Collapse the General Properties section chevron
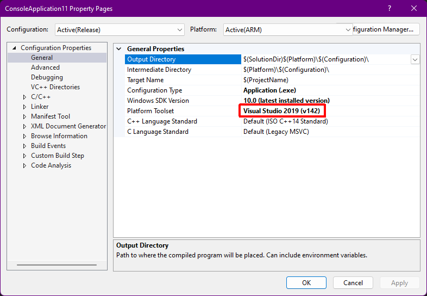This screenshot has height=296, width=427. coord(119,49)
